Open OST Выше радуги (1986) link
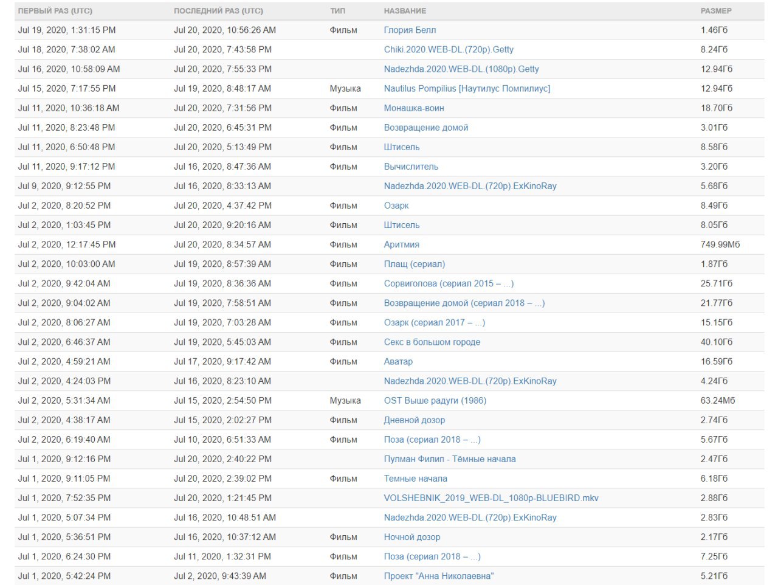Viewport: 778px width, 585px height. [x=435, y=400]
